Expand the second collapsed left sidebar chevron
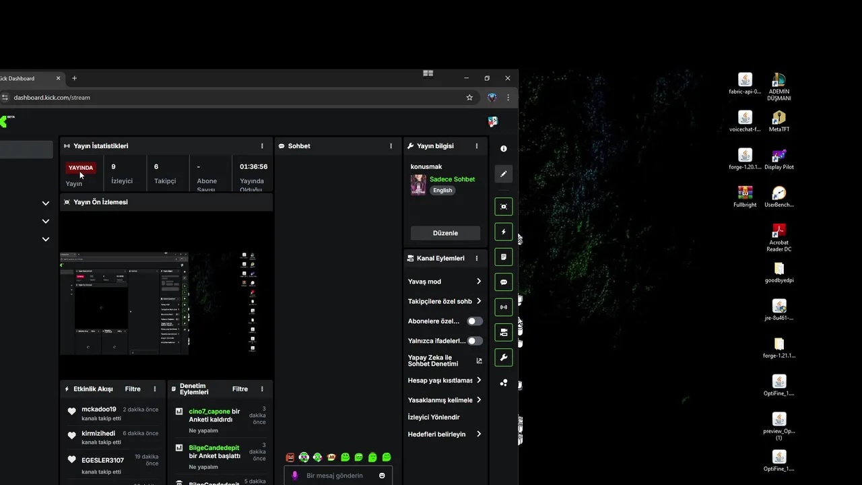This screenshot has height=485, width=862. coord(46,221)
